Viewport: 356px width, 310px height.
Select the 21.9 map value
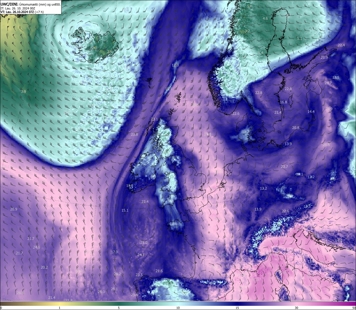click(324, 57)
